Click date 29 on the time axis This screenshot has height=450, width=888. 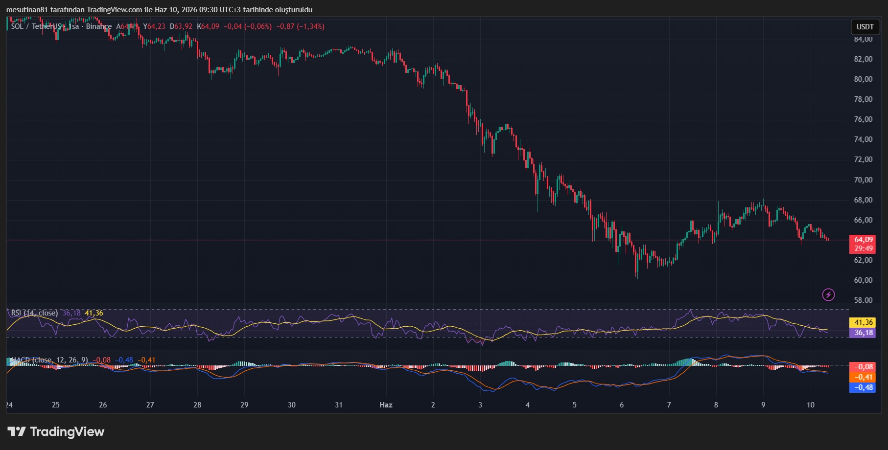point(244,405)
